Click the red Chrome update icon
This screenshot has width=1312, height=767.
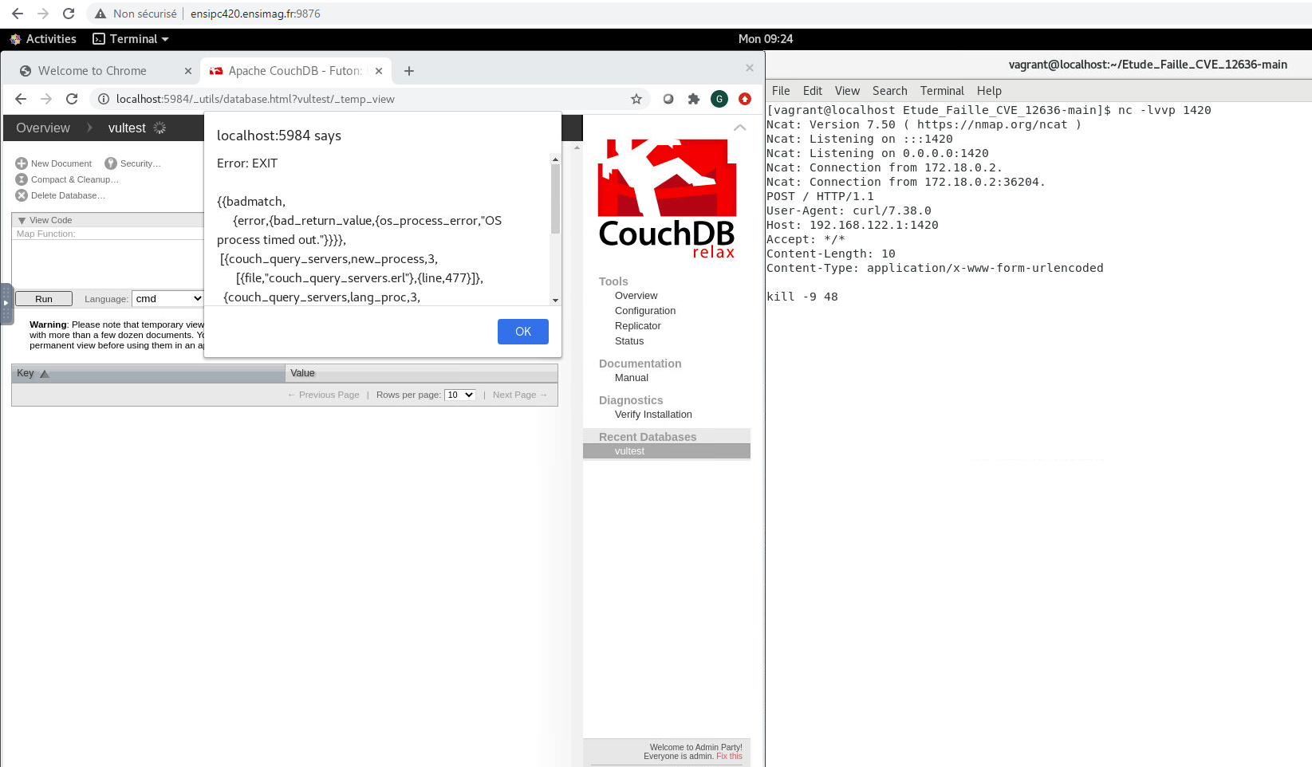point(745,99)
